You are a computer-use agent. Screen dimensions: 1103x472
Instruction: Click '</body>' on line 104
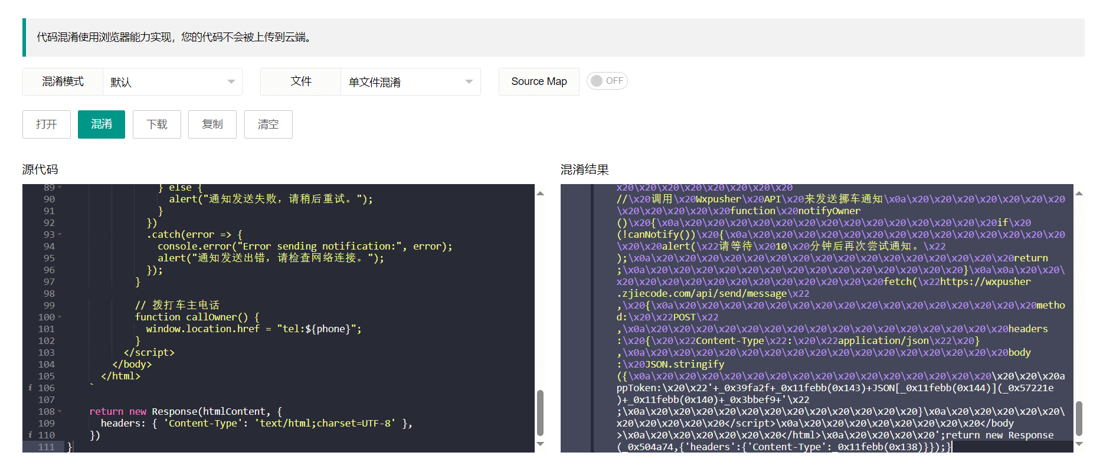pyautogui.click(x=132, y=365)
